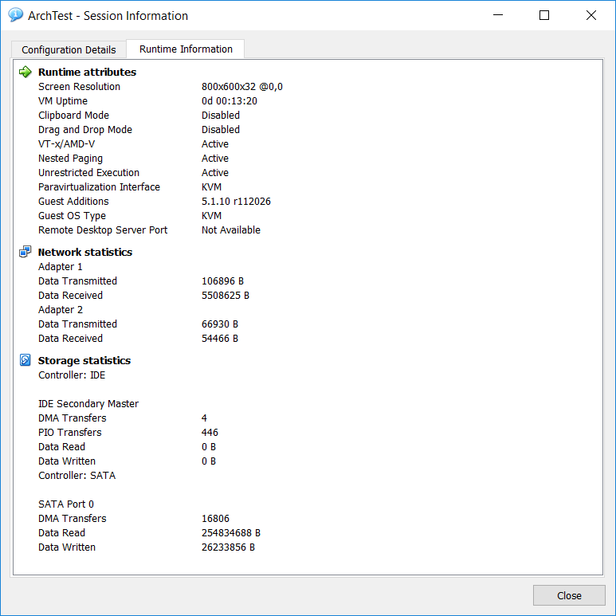The width and height of the screenshot is (616, 616).
Task: Switch to the Configuration Details tab
Action: (69, 49)
